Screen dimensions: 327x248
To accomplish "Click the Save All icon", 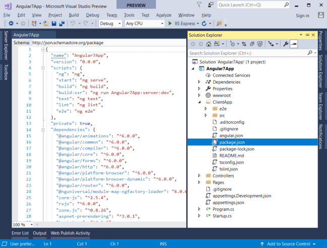I will tap(62, 24).
